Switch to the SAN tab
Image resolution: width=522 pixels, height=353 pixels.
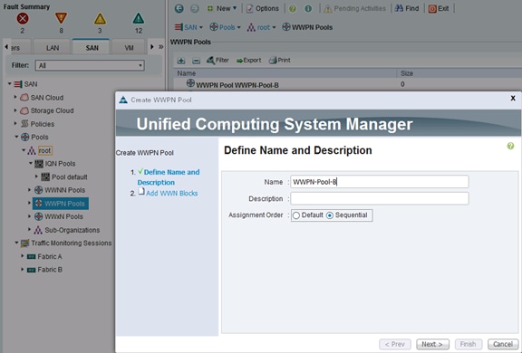coord(92,48)
